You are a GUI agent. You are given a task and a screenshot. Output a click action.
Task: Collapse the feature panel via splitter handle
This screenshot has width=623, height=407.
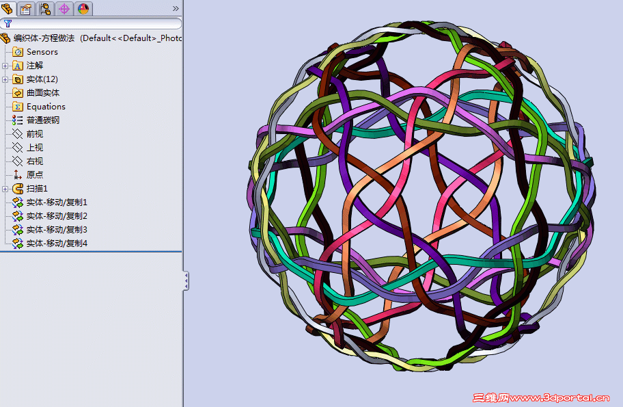pos(186,281)
